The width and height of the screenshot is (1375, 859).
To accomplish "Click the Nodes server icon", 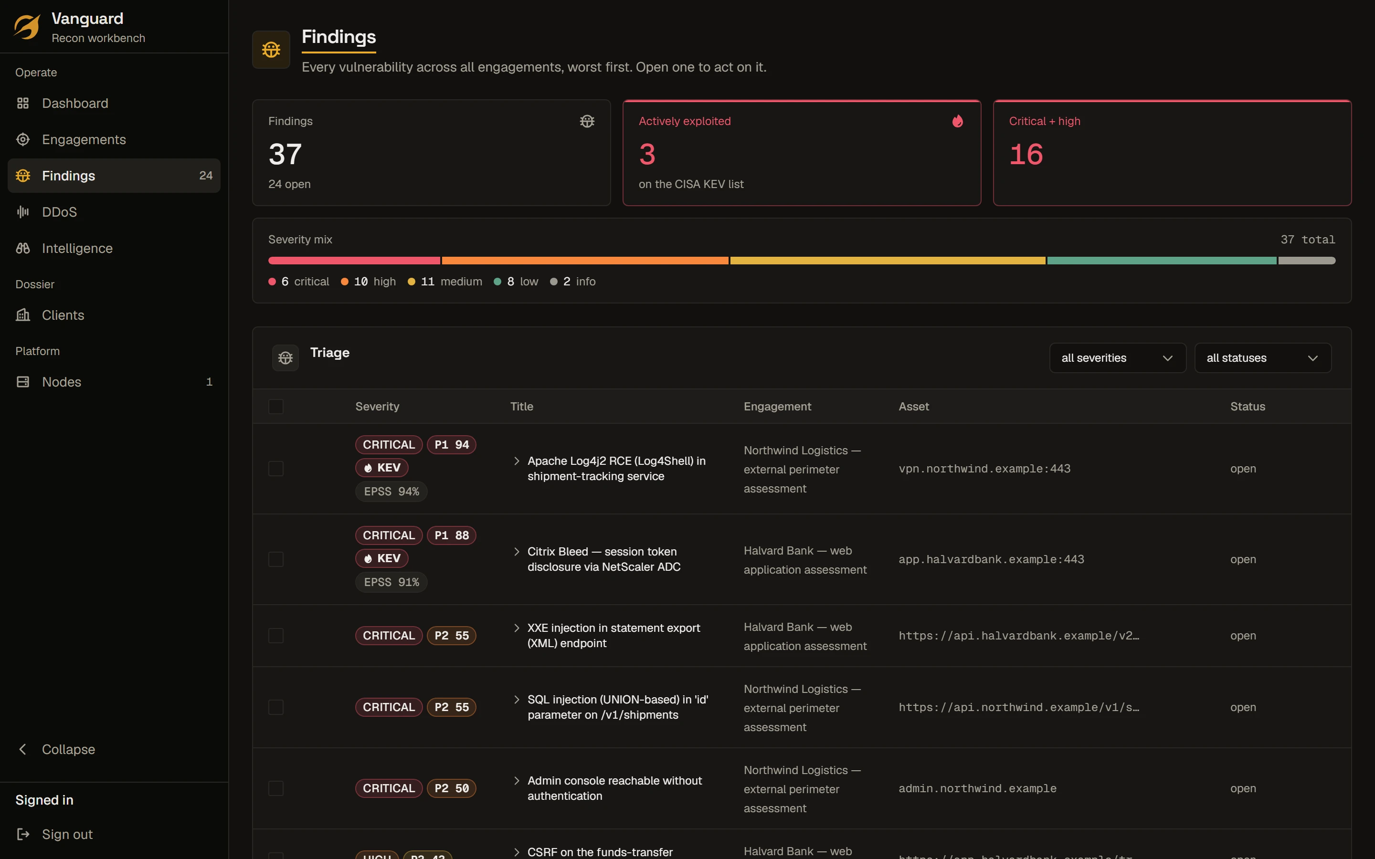I will (x=23, y=382).
